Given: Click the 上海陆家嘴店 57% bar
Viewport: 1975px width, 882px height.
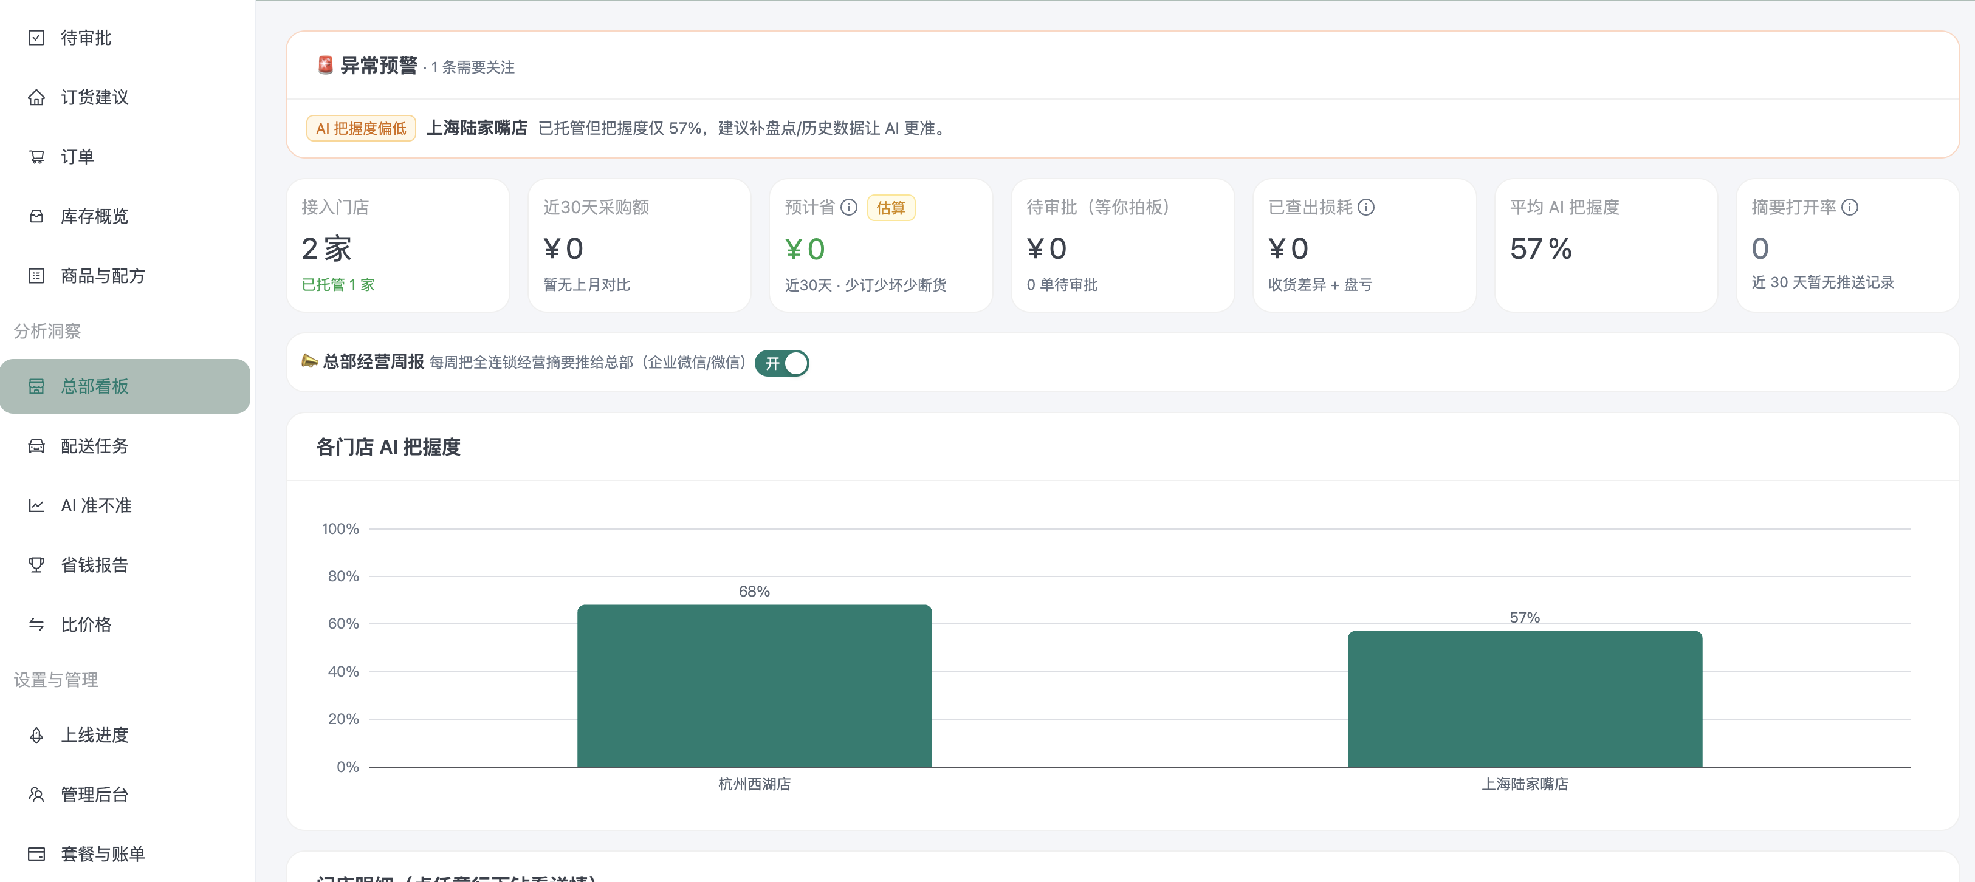Looking at the screenshot, I should click(1525, 699).
